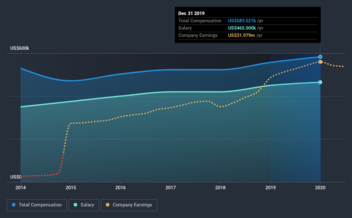Click the Company Earnings orange data marker
The width and height of the screenshot is (352, 218).
pos(320,62)
